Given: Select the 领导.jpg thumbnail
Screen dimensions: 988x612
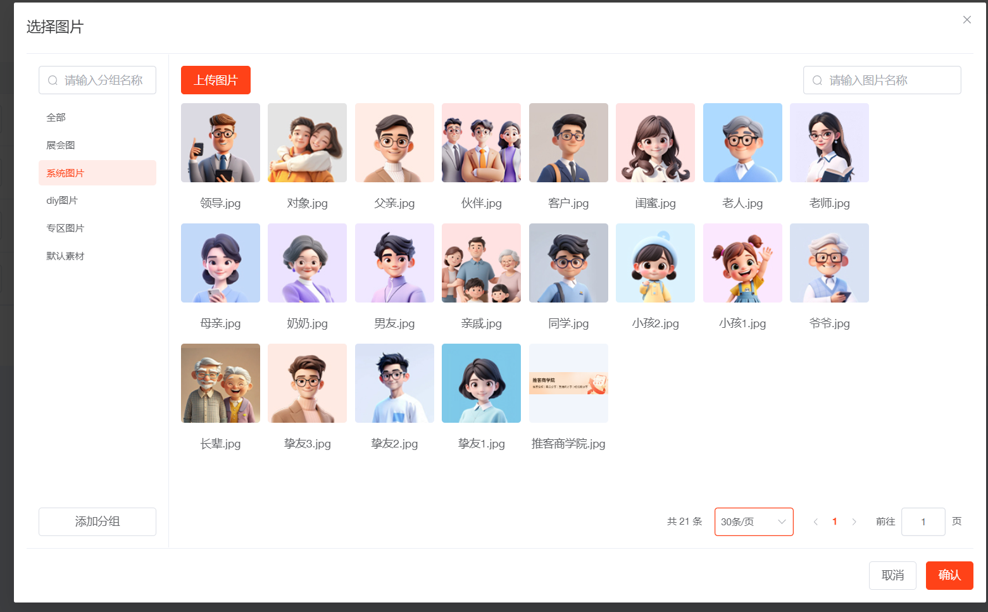Looking at the screenshot, I should [x=220, y=143].
